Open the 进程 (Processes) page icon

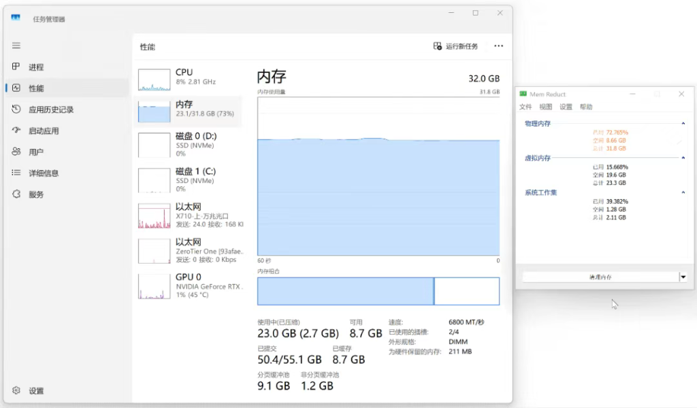coord(16,67)
